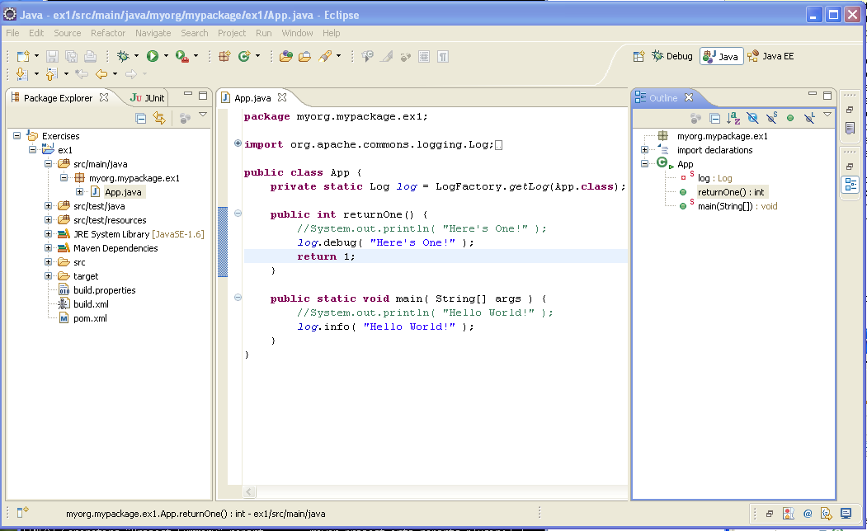This screenshot has width=867, height=531.
Task: Switch to the JUnit tab
Action: [x=147, y=98]
